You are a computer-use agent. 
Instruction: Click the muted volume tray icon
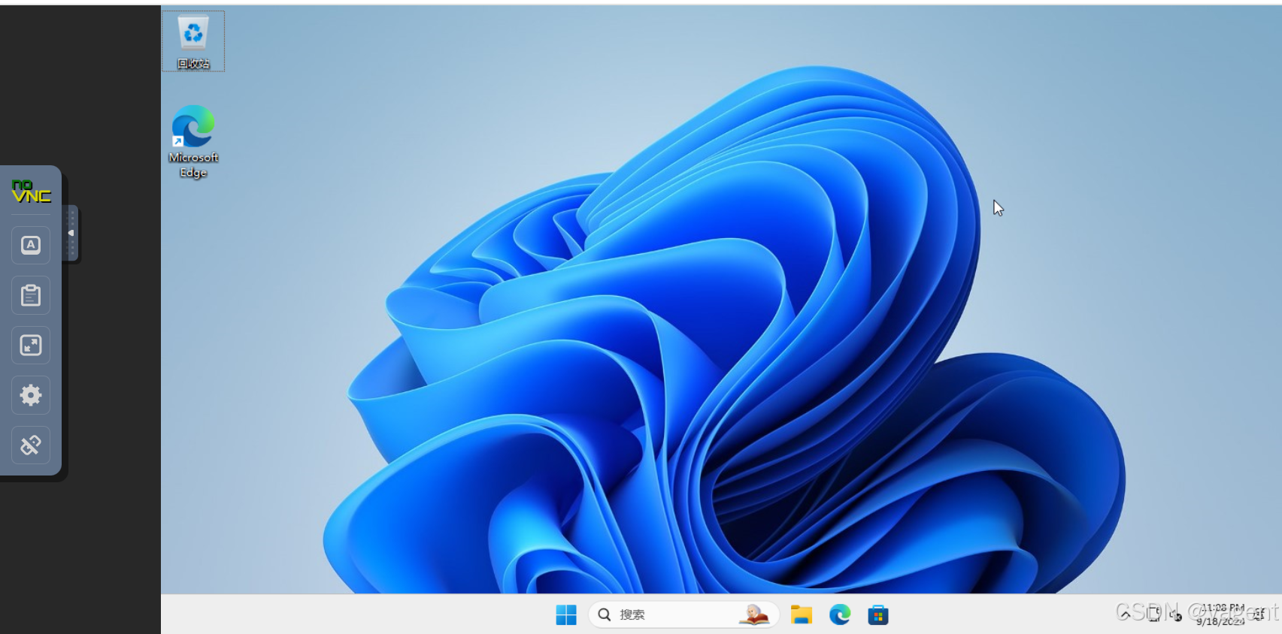coord(1176,614)
